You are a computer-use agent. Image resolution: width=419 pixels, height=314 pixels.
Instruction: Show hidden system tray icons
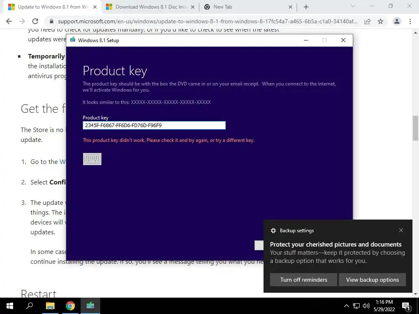[x=346, y=306]
